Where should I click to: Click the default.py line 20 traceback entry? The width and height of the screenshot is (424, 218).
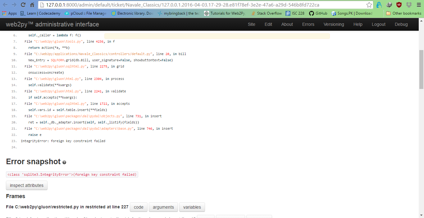coord(105,54)
